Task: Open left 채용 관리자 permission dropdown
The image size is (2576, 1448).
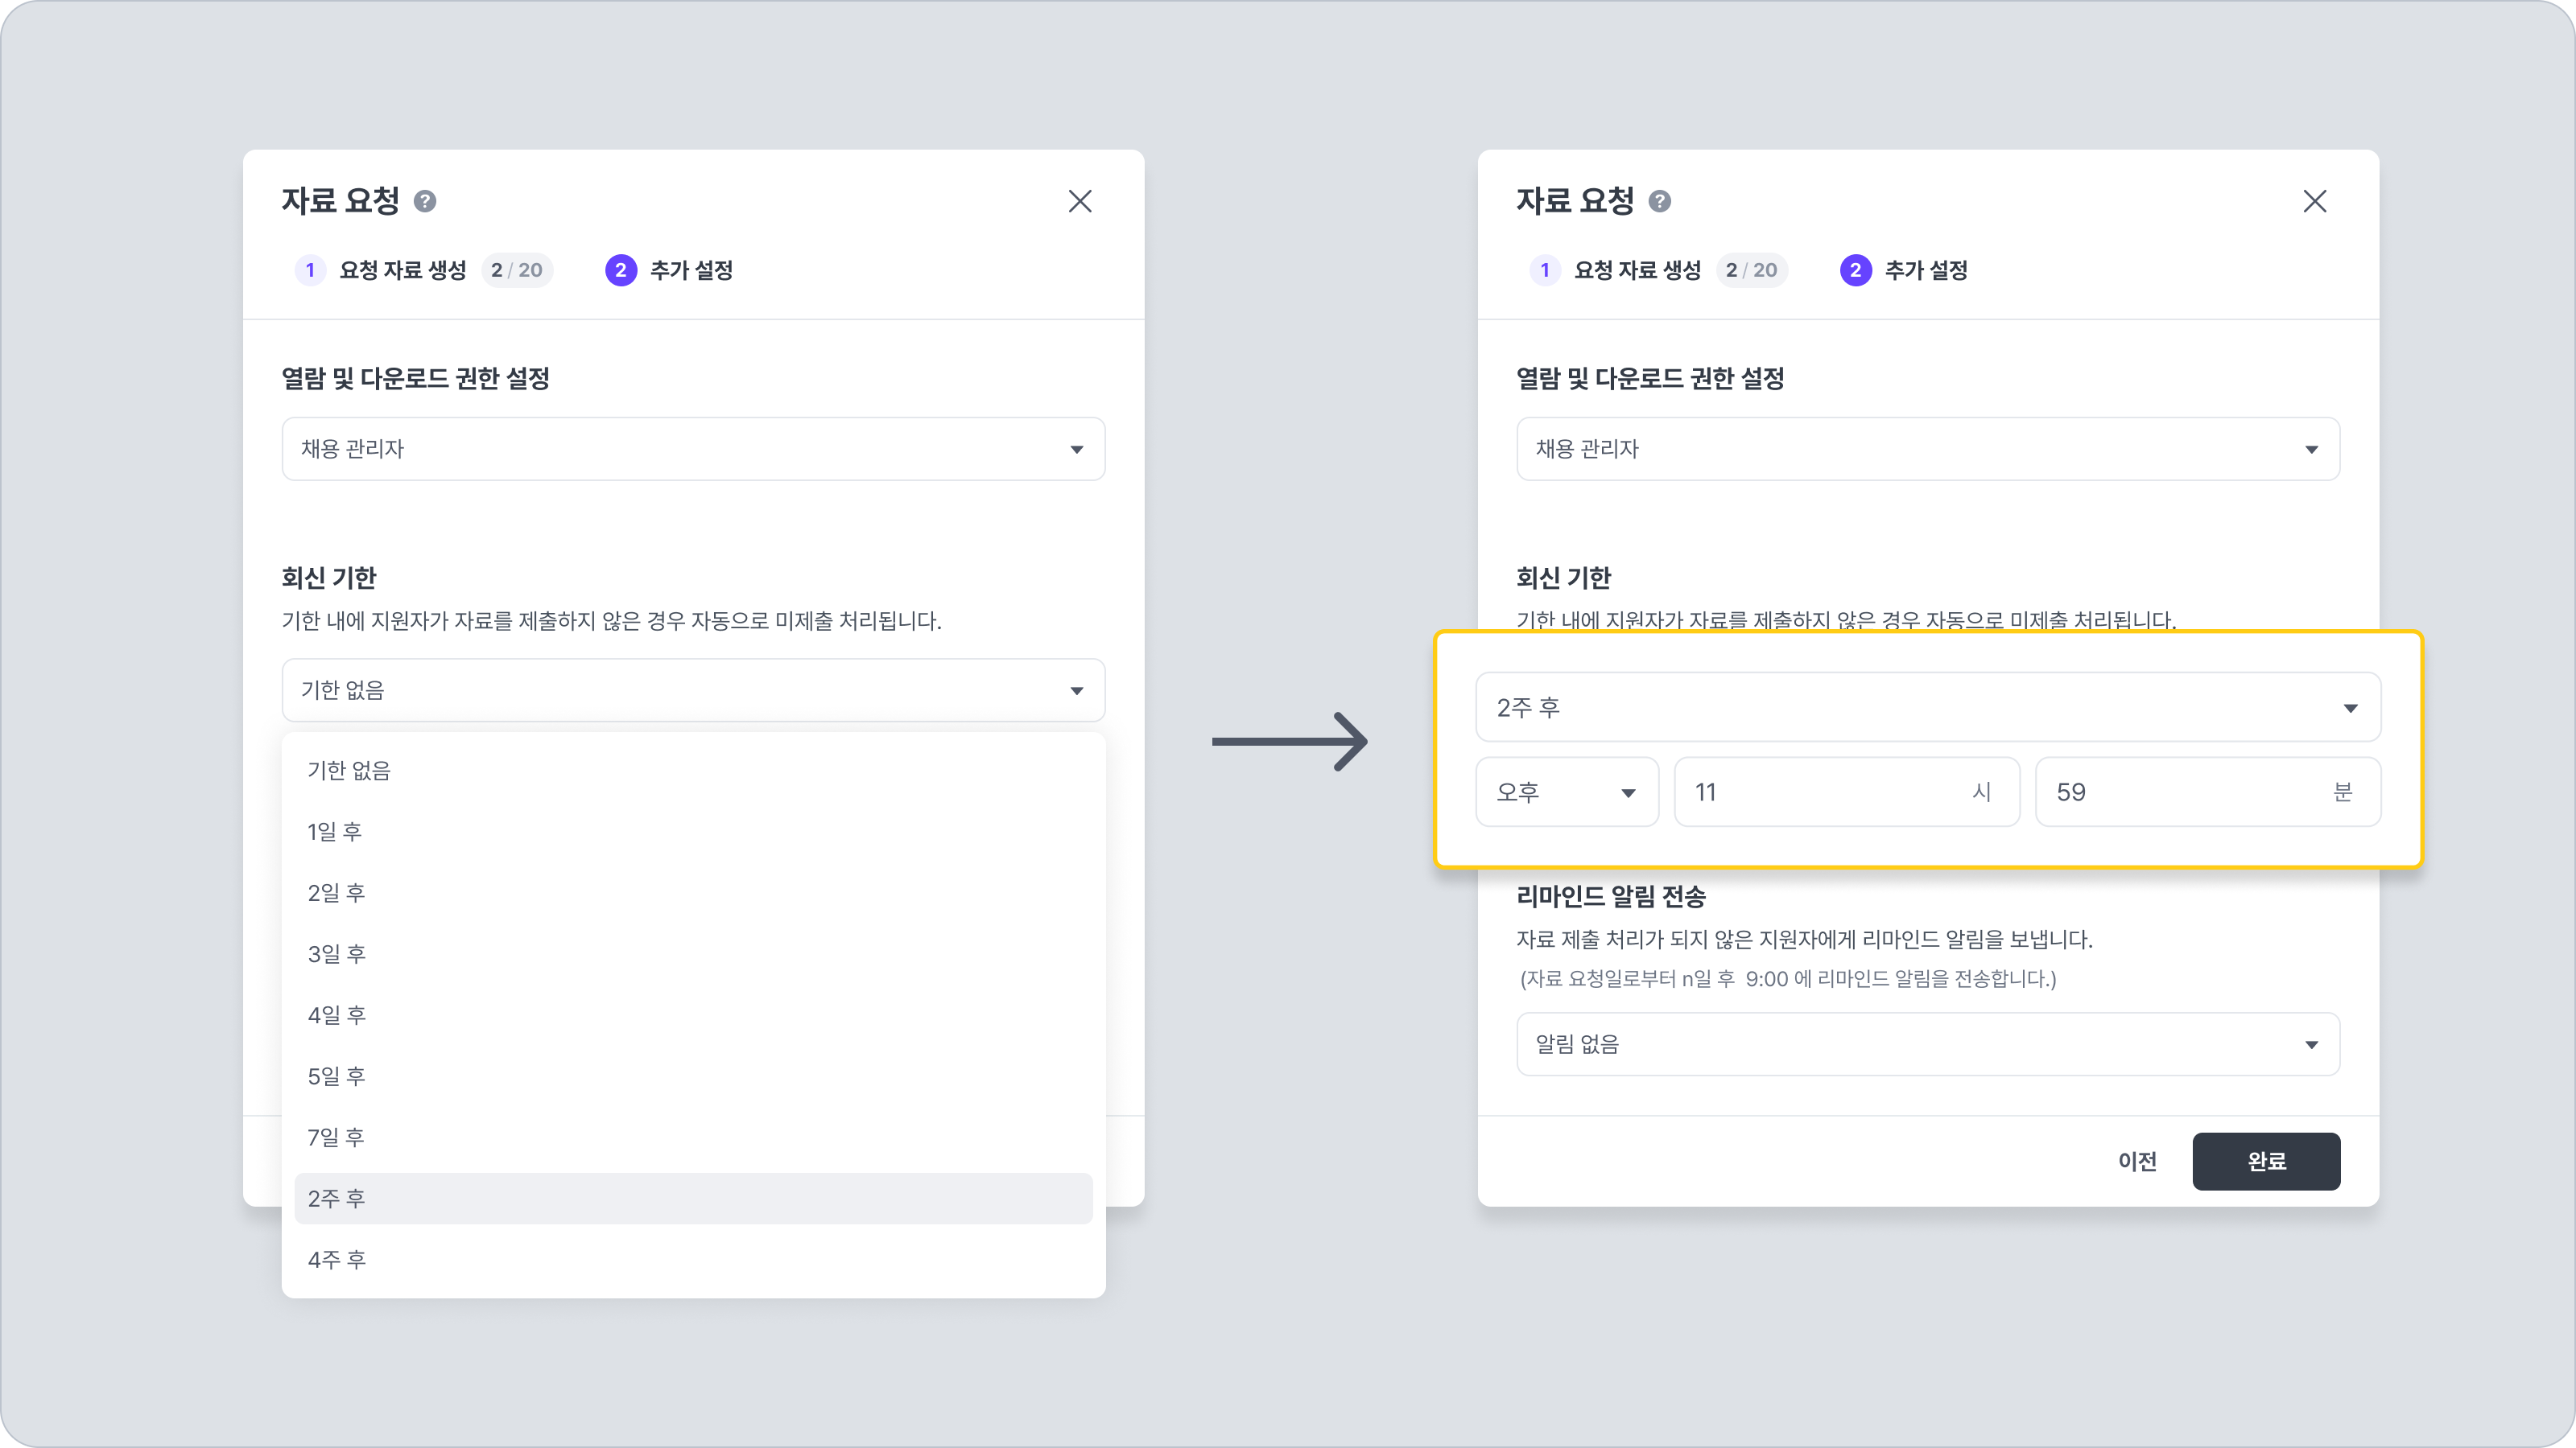Action: pos(693,449)
